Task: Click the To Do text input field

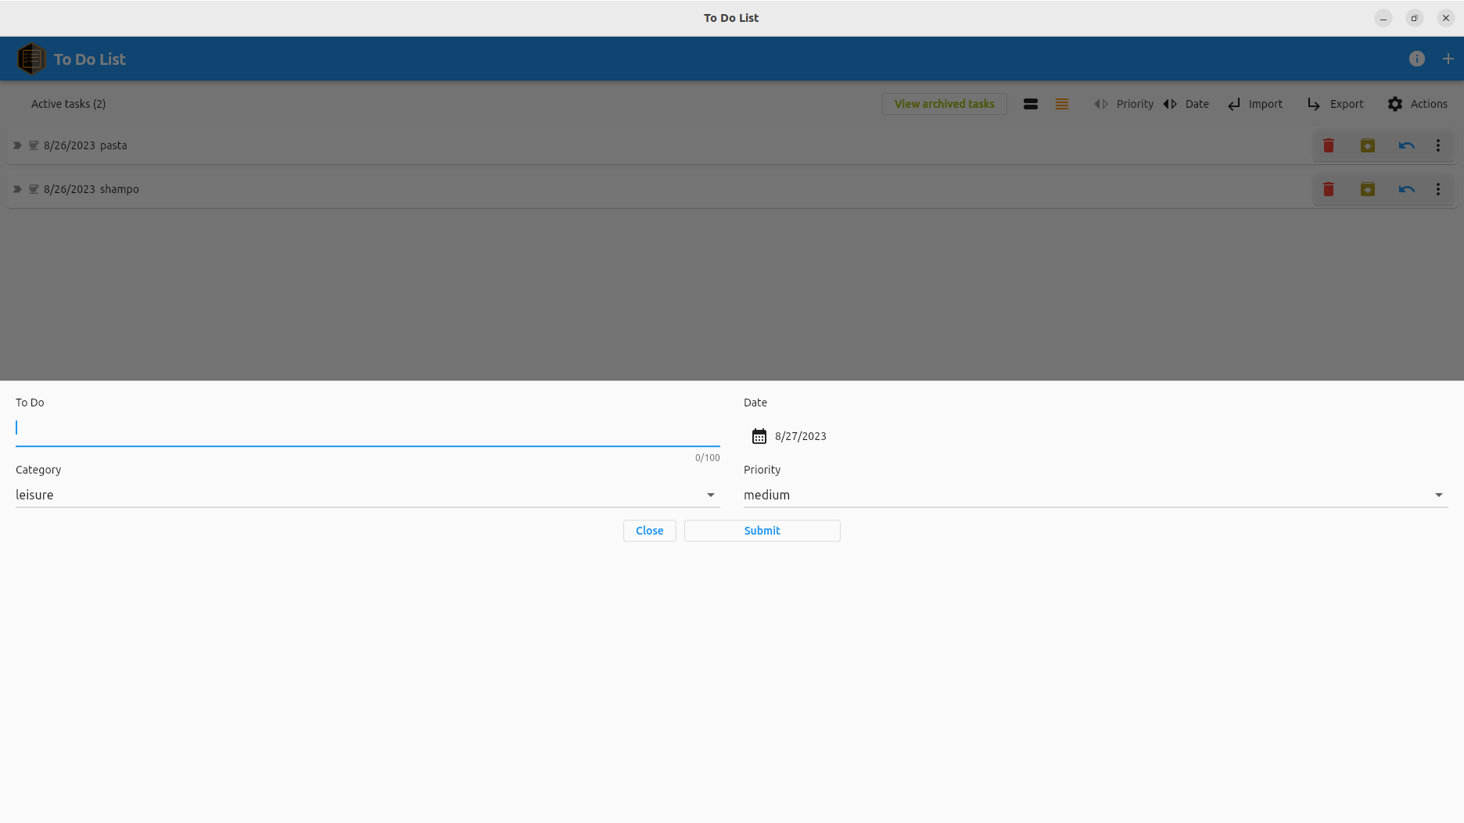Action: click(x=368, y=428)
